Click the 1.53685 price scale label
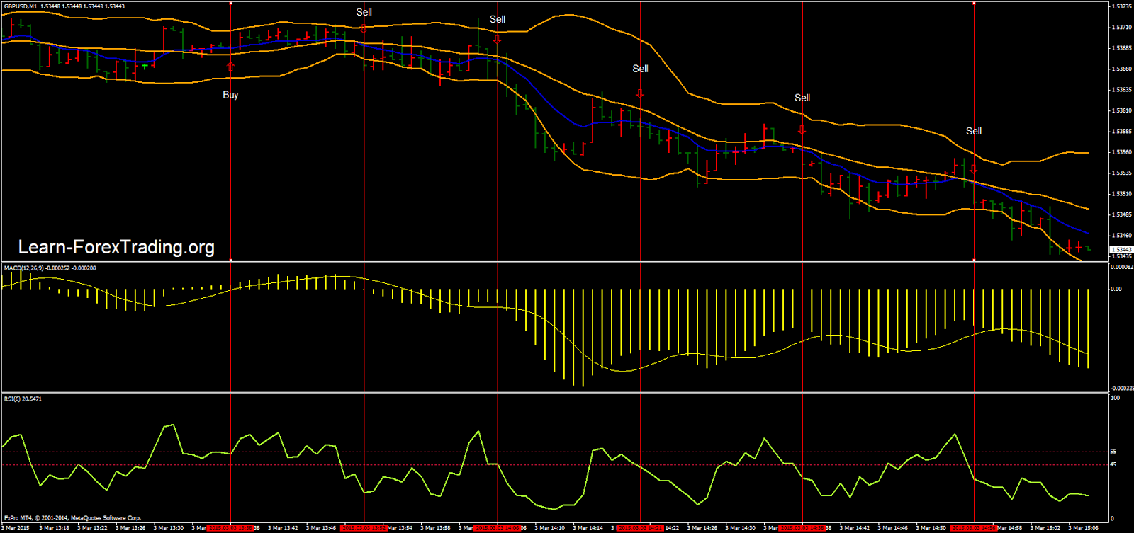The image size is (1134, 533). coord(1121,48)
